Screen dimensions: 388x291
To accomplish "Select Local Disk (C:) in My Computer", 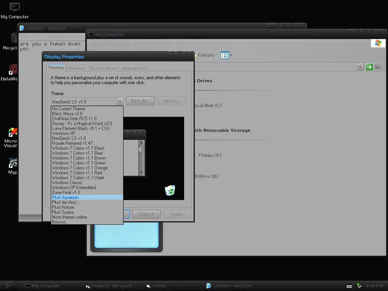I will click(208, 105).
